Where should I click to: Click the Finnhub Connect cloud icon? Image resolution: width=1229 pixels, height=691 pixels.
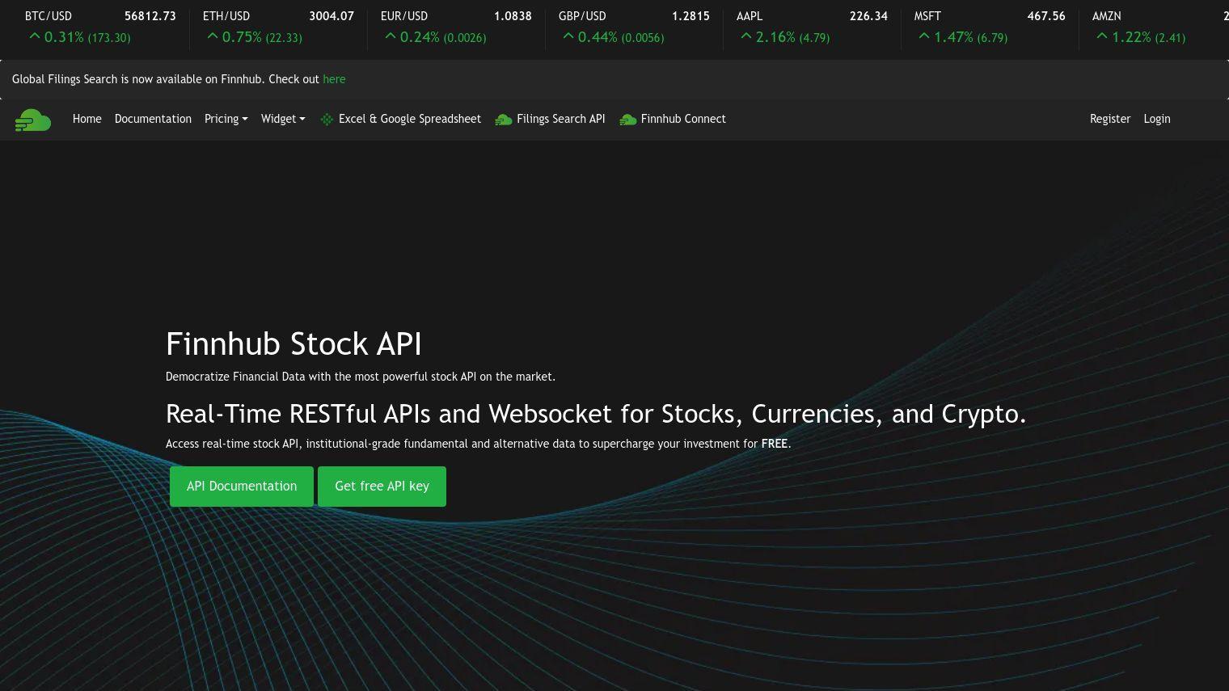click(x=627, y=120)
